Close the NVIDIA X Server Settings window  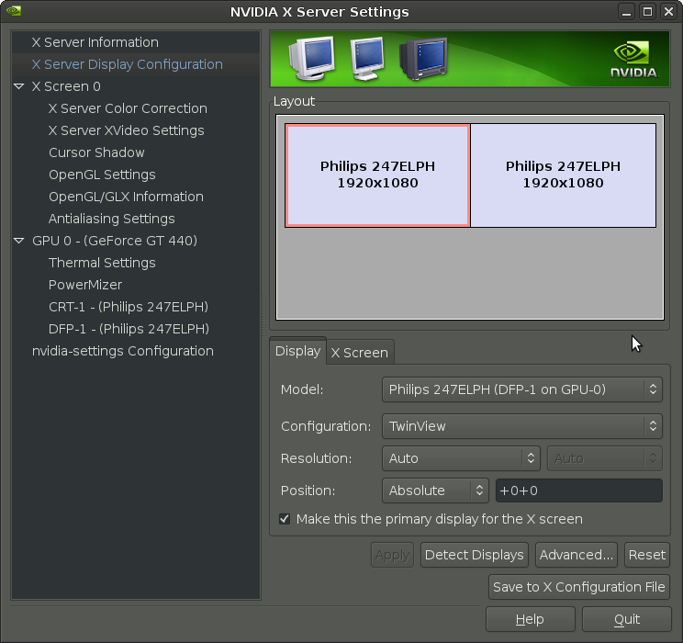click(668, 12)
